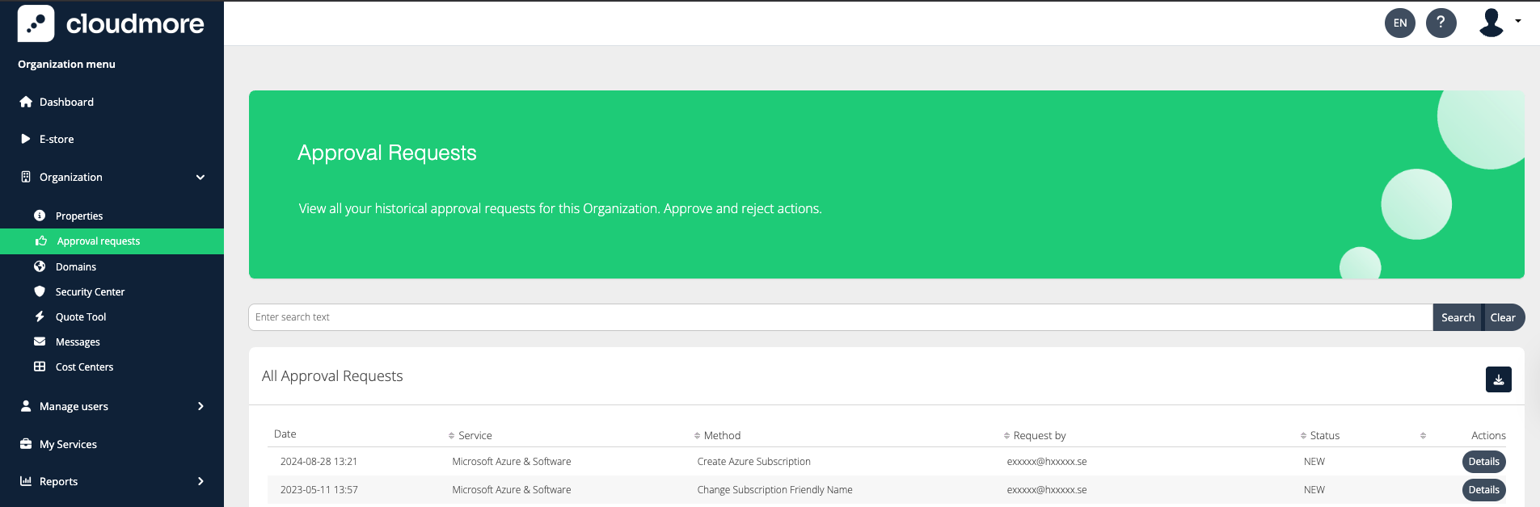Collapse the Organization menu chevron
The width and height of the screenshot is (1540, 507).
pos(200,178)
